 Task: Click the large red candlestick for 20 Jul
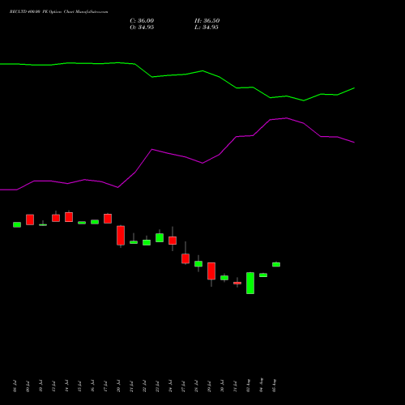pos(121,236)
